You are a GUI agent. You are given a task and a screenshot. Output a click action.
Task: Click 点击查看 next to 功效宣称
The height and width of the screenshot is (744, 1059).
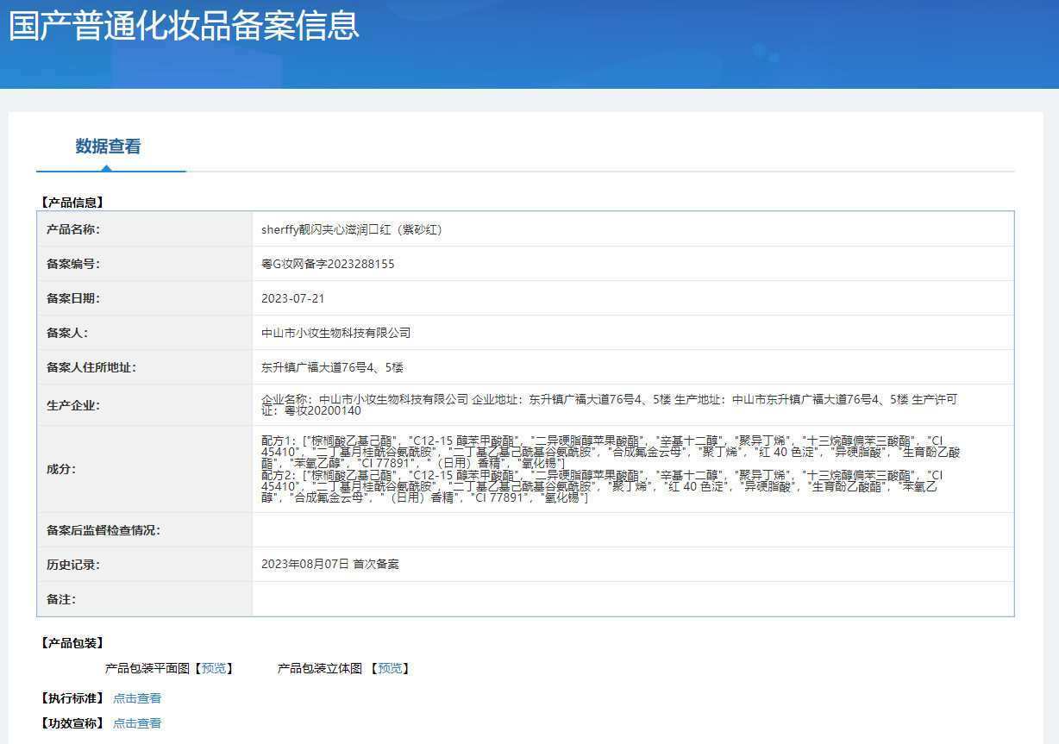[x=136, y=722]
